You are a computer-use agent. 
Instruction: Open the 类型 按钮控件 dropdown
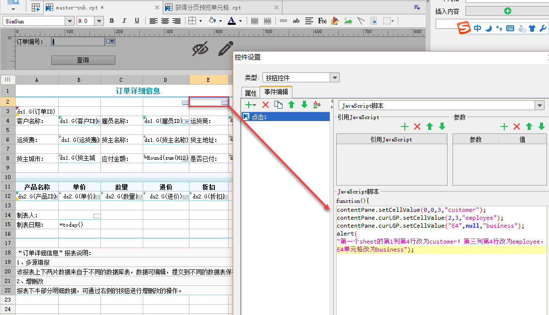coord(335,77)
